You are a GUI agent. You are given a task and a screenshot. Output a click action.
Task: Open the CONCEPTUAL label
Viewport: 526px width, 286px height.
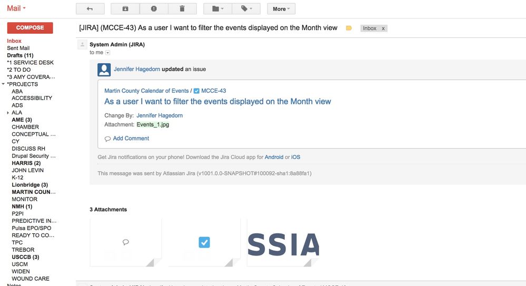point(34,134)
